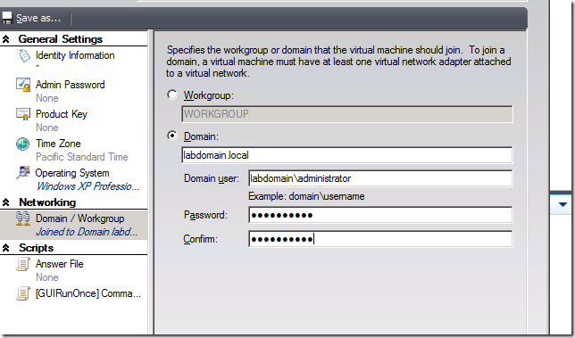This screenshot has width=575, height=338.
Task: Open Product Key settings
Action: [x=62, y=114]
